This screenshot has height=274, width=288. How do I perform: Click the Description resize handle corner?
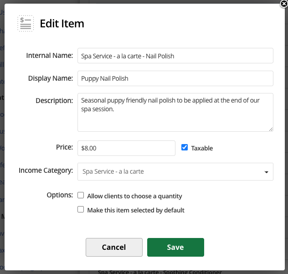pos(271,129)
